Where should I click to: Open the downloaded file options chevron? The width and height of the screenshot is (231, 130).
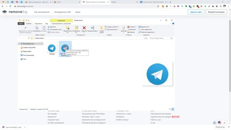25,127
